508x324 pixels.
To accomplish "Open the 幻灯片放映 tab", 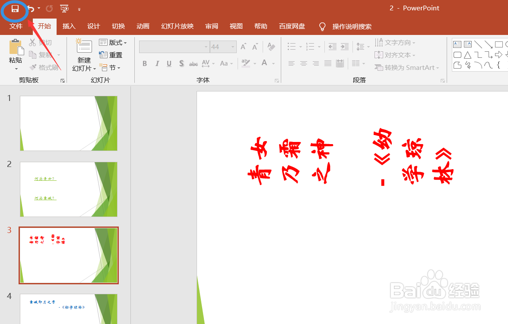I will pos(177,26).
